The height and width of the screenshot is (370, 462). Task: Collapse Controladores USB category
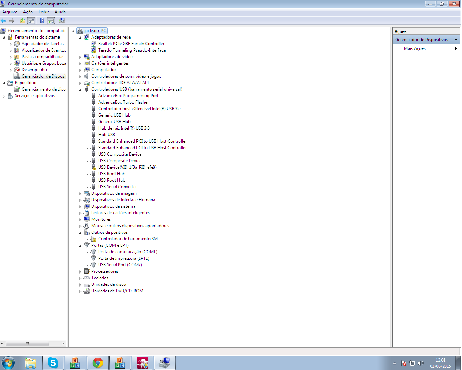pos(80,90)
